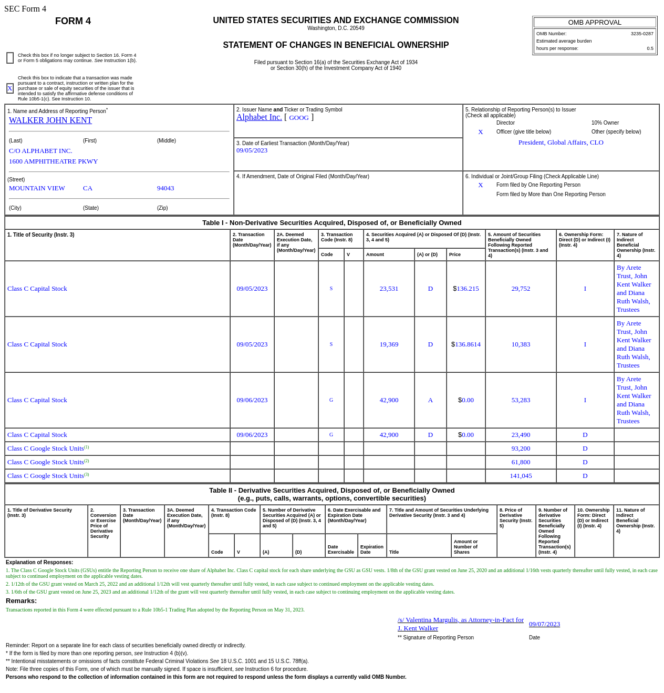
Task: Click the OMB APPROVAL header box
Action: click(x=595, y=23)
